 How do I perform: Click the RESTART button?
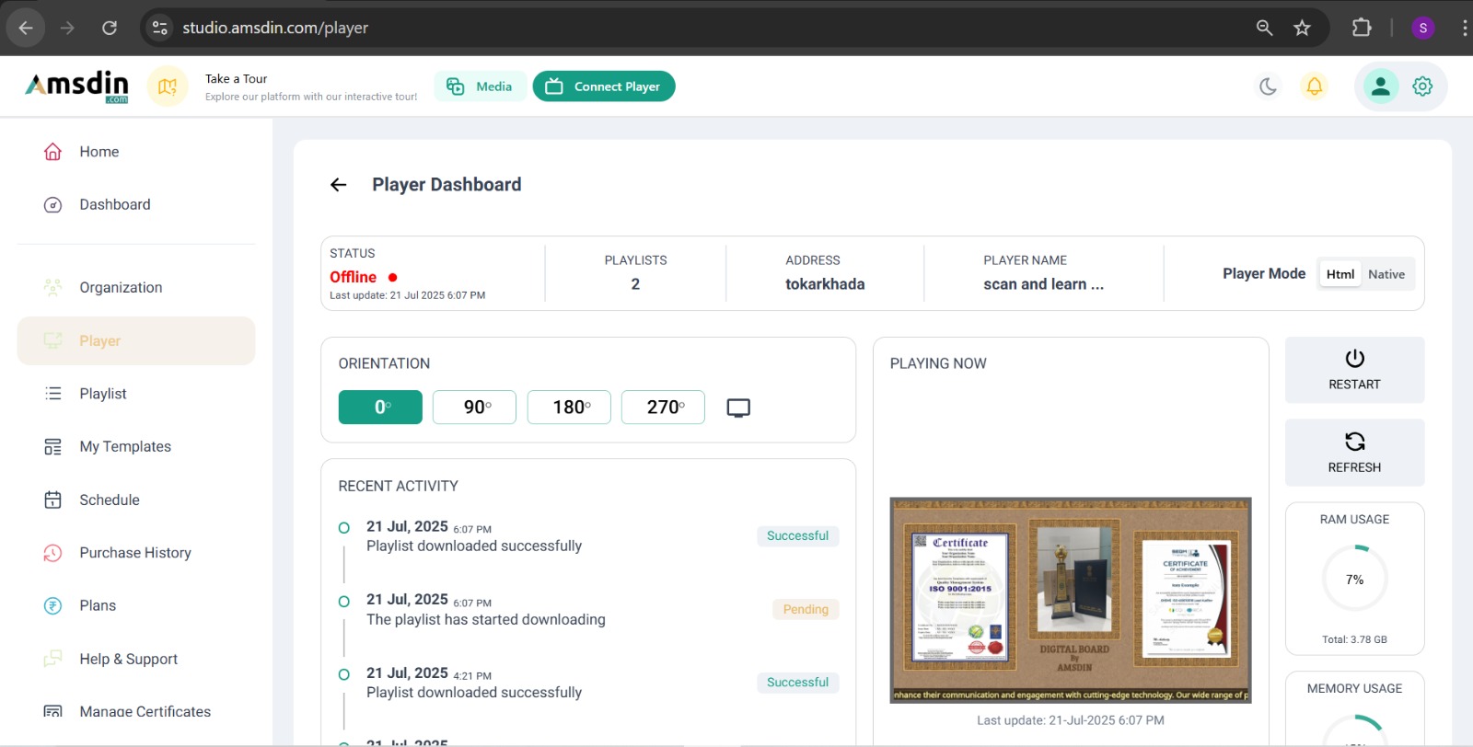point(1354,370)
